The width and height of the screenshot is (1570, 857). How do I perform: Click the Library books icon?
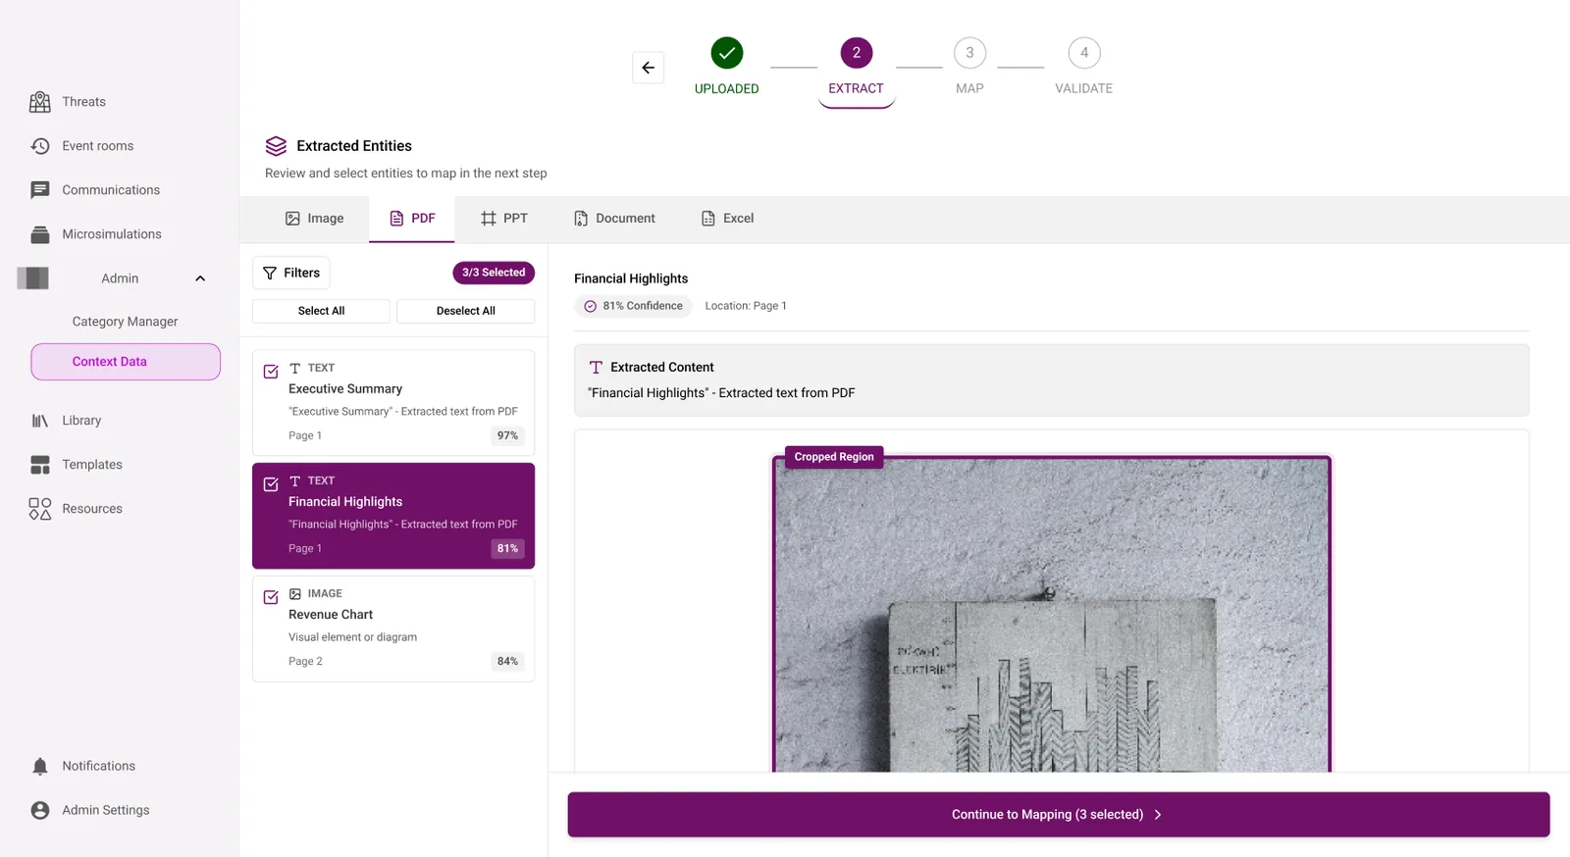[40, 421]
